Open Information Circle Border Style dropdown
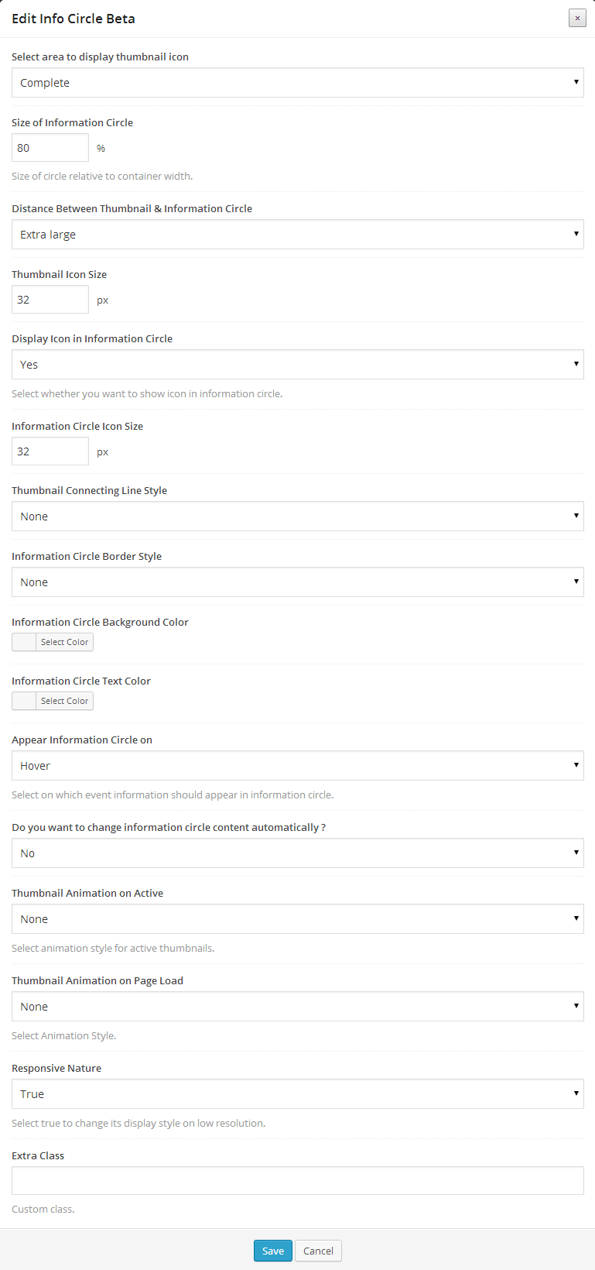Viewport: 595px width, 1270px height. point(297,582)
